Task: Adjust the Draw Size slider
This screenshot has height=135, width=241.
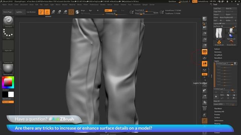Action: coord(146,13)
